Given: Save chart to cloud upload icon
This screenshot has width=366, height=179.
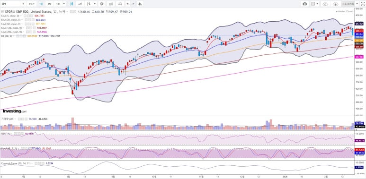Looking at the screenshot, I should pos(335,4).
